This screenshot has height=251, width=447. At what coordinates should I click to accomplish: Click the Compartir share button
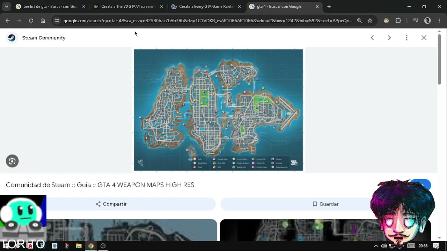(111, 204)
